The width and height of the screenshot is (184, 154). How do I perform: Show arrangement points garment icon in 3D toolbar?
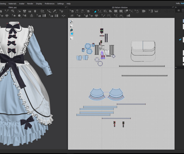click(25, 11)
